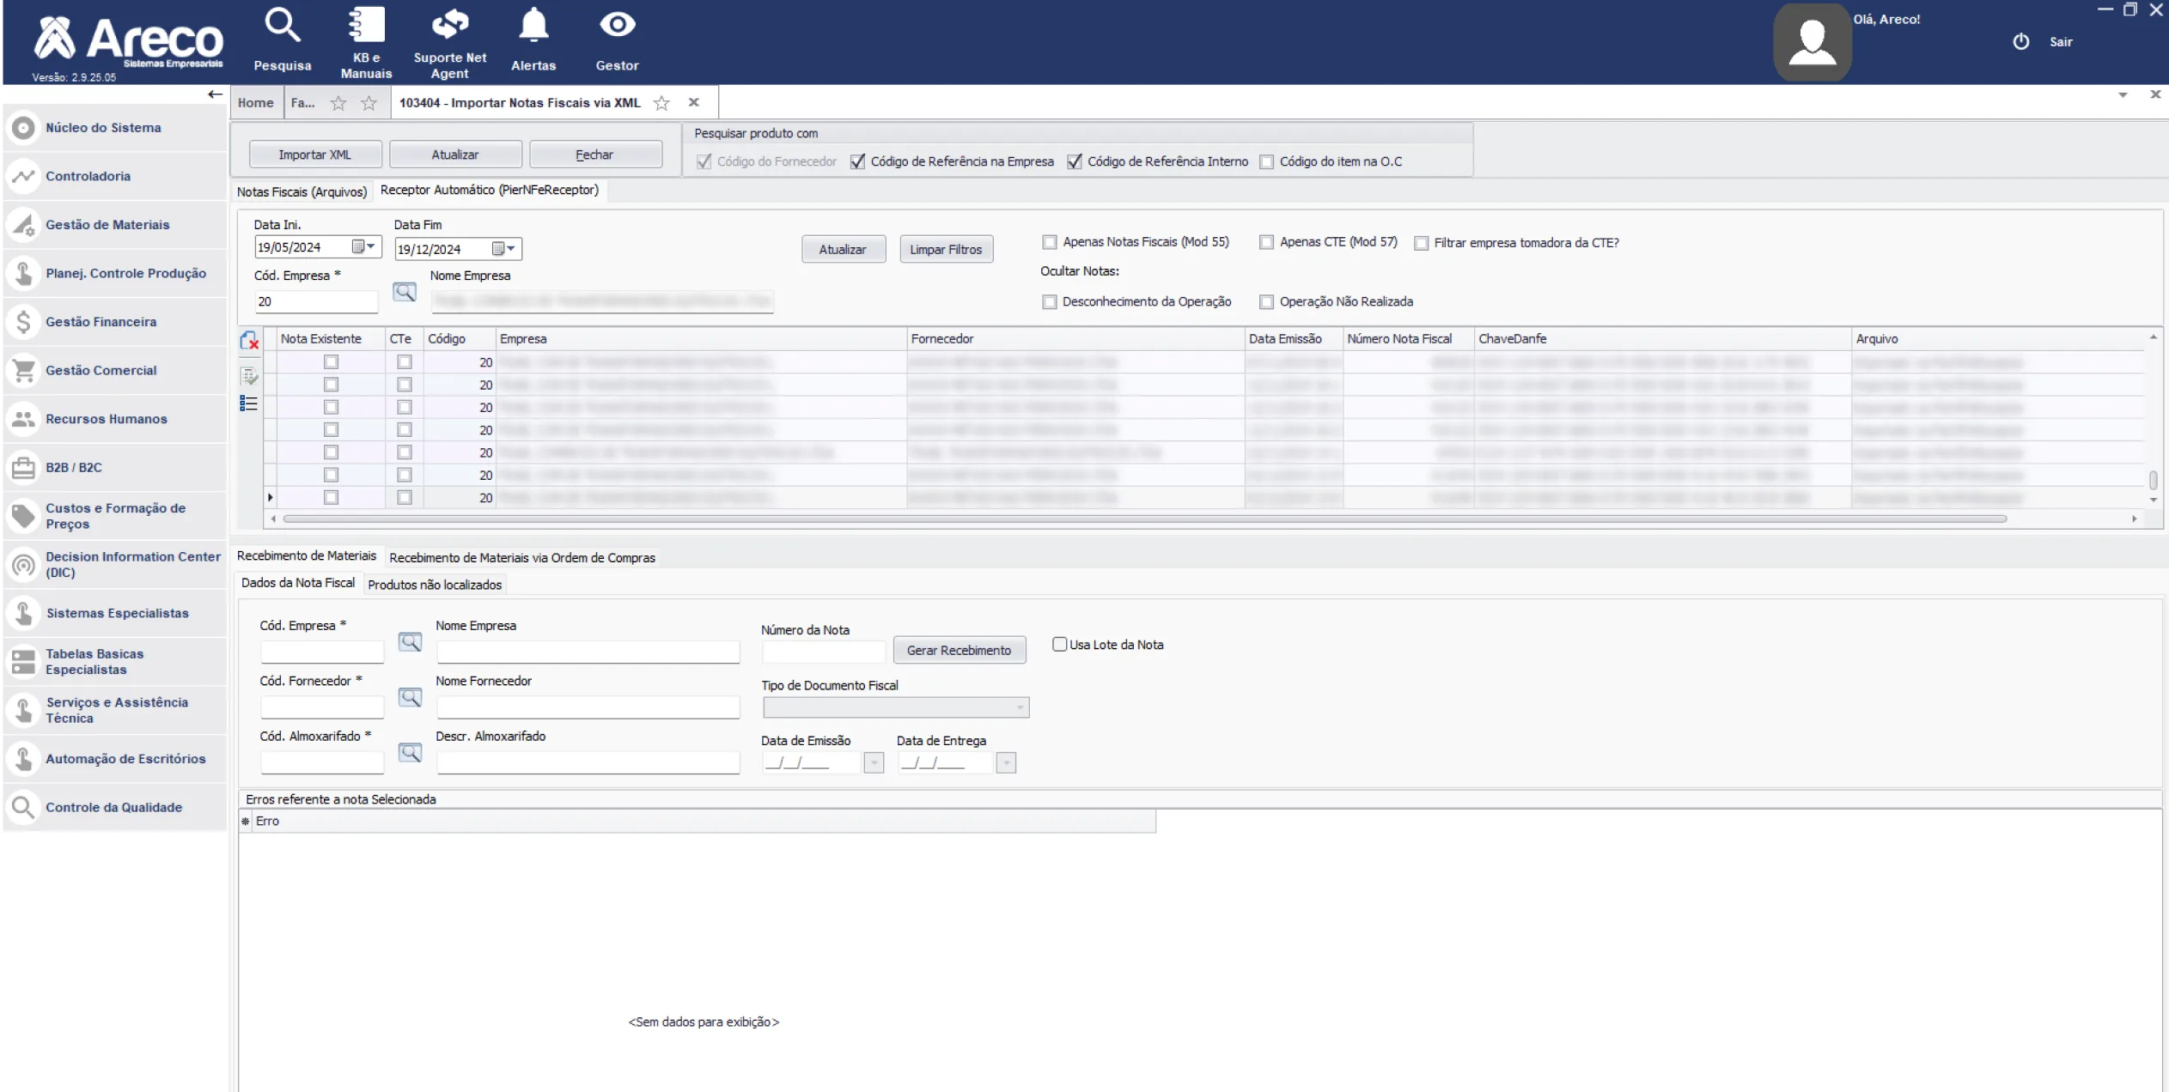Screen dimensions: 2169x1092
Task: Expand Tipo de Documento Fiscal combo box
Action: 1020,707
